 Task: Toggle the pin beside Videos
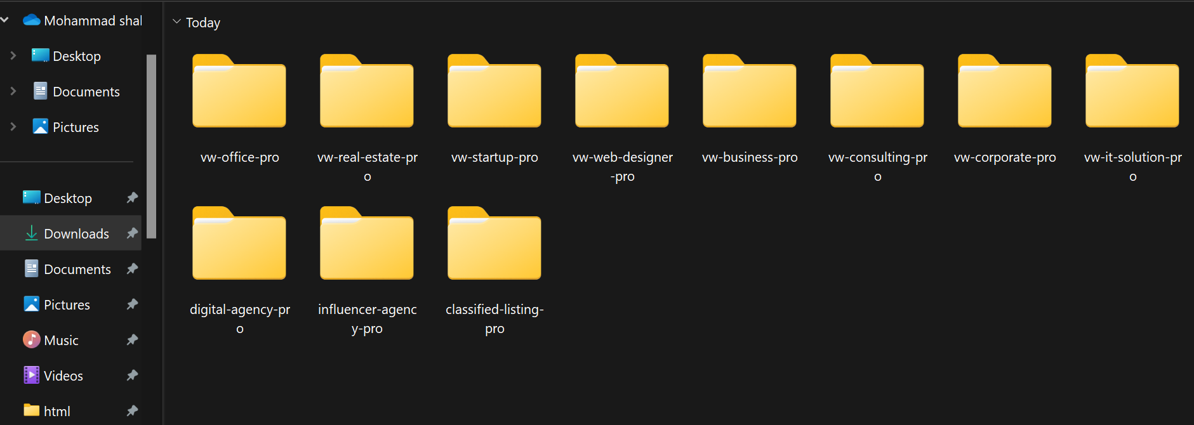click(x=132, y=376)
